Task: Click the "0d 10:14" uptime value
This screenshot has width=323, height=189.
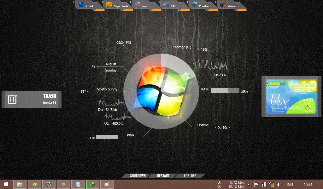Action: 224,128
